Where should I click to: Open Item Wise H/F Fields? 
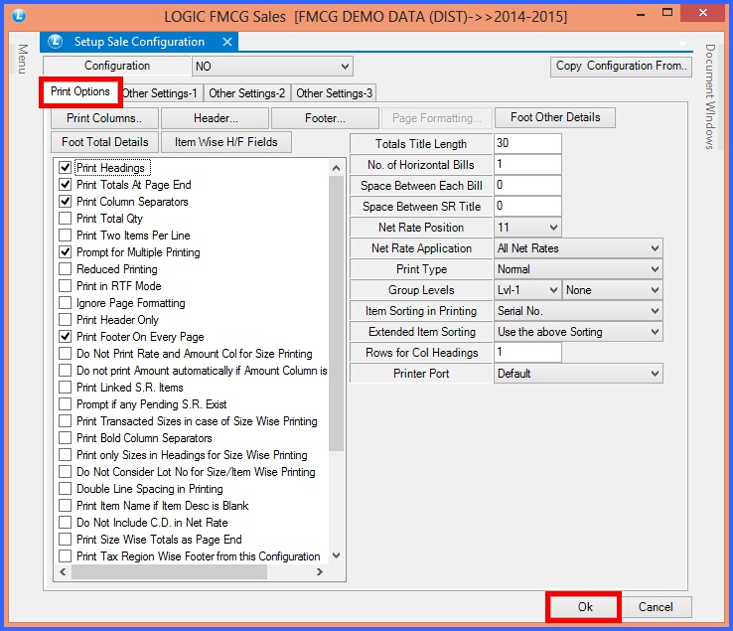click(226, 142)
